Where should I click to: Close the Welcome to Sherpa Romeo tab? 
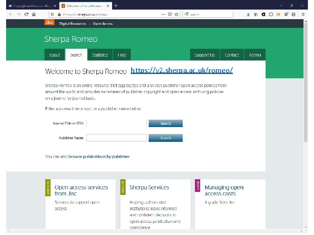[108, 6]
